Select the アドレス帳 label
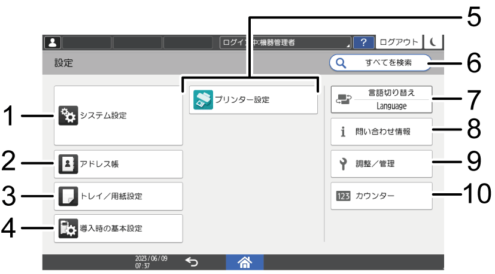Image resolution: width=495 pixels, height=274 pixels. click(99, 164)
